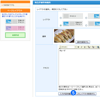Open the background color picker icon

pos(93,47)
